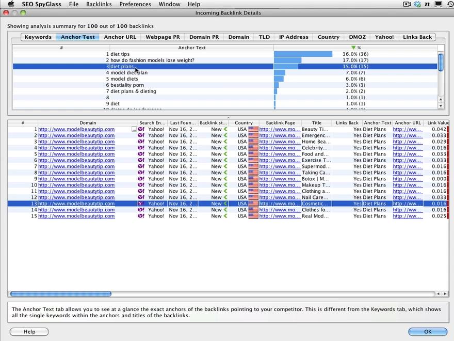
Task: Click the ellipsis button in domain row 1
Action: click(134, 129)
